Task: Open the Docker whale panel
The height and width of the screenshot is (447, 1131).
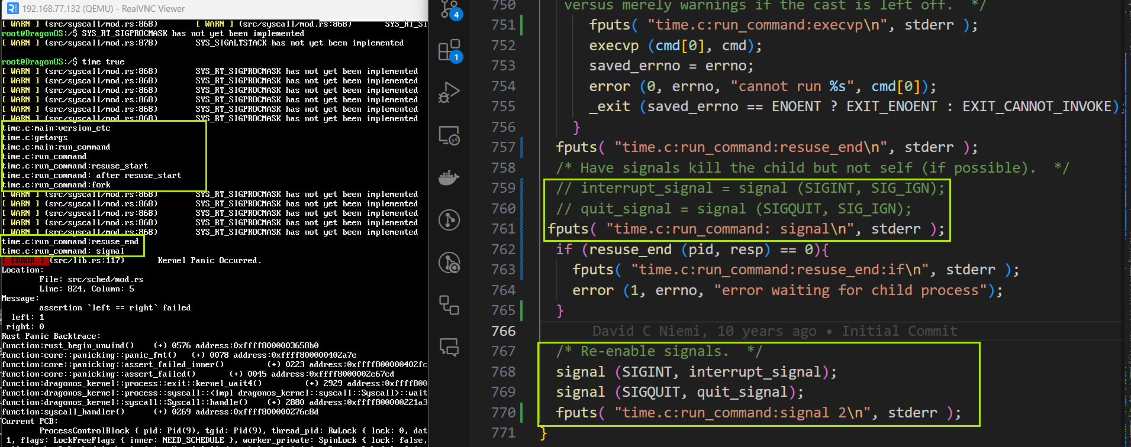Action: [449, 177]
